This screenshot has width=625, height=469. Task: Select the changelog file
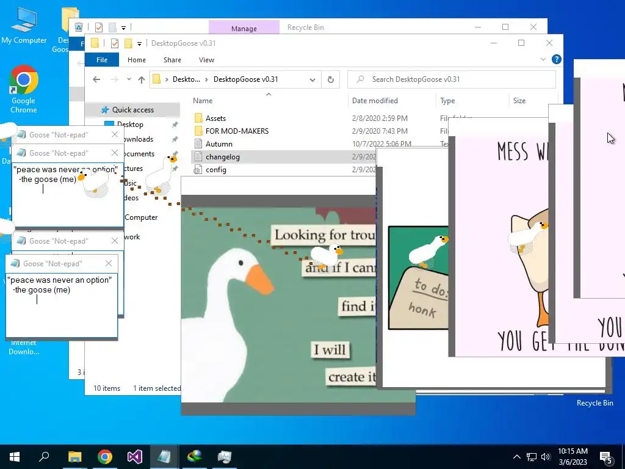222,157
